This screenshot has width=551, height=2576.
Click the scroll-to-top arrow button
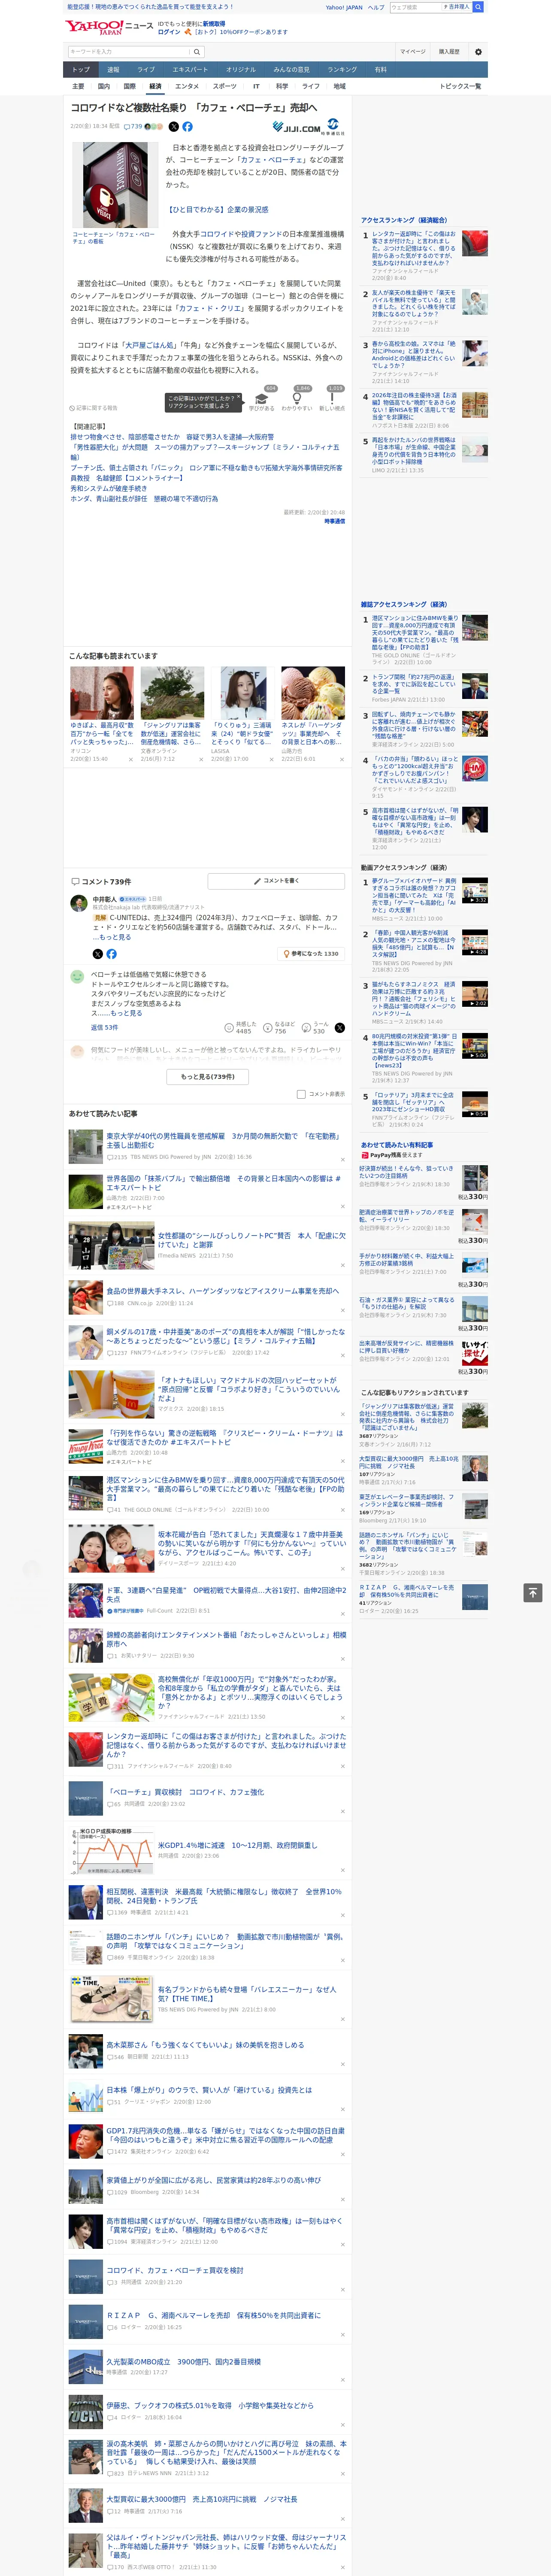533,1593
